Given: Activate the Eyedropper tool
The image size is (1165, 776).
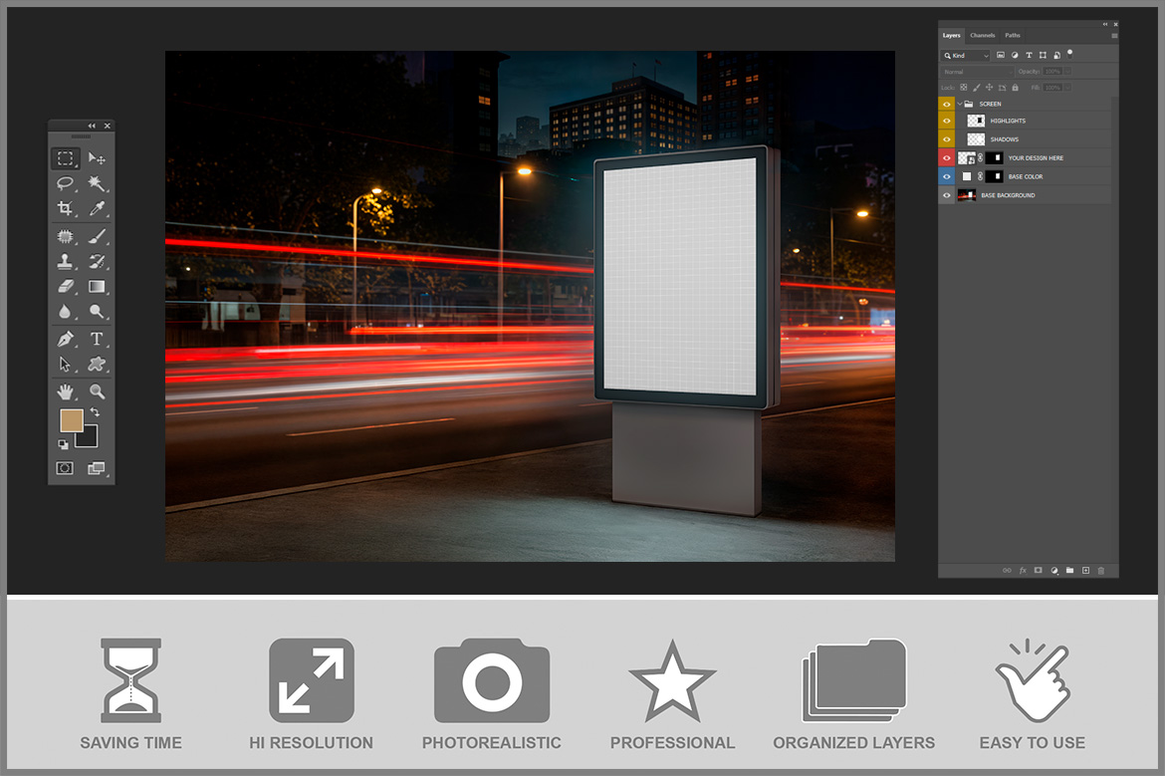Looking at the screenshot, I should coord(97,209).
